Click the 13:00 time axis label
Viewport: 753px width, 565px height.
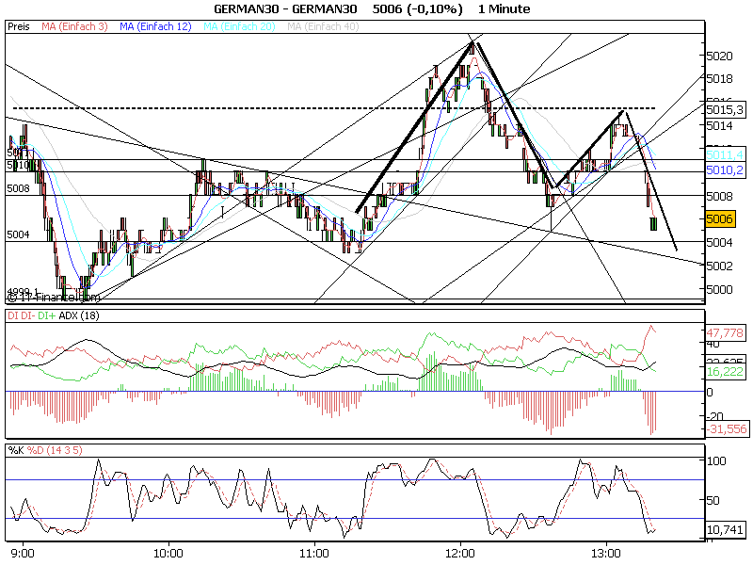606,554
